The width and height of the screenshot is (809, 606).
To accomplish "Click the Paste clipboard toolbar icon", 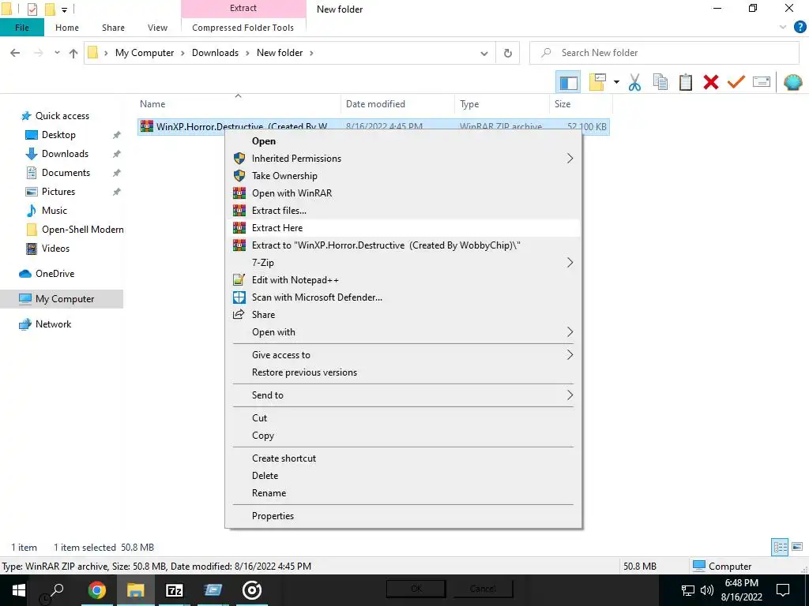I will click(x=685, y=82).
